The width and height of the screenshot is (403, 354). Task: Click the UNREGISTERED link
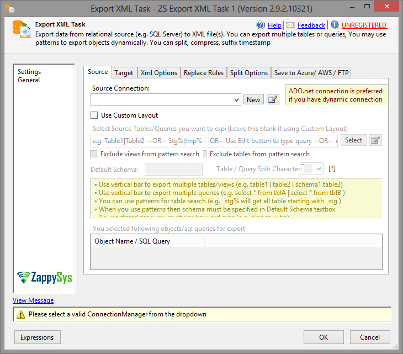click(364, 25)
